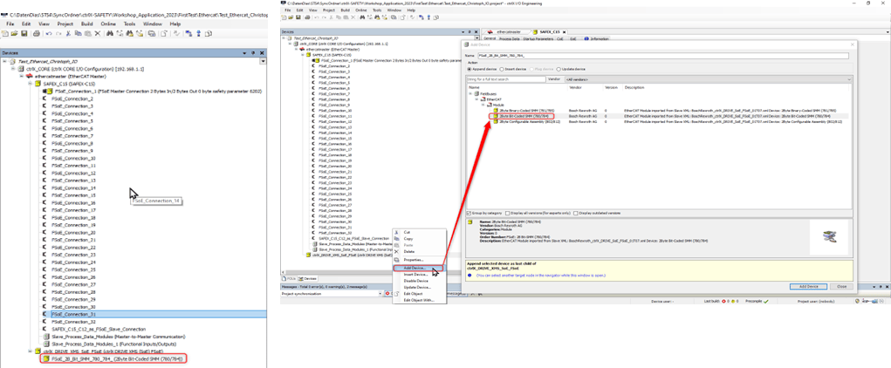
Task: Click the Print icon in left toolbar
Action: (36, 34)
